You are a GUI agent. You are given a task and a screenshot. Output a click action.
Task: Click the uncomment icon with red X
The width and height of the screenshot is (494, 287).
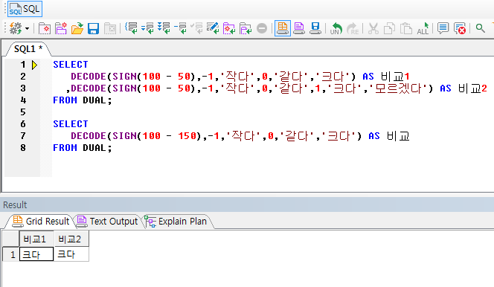click(460, 28)
